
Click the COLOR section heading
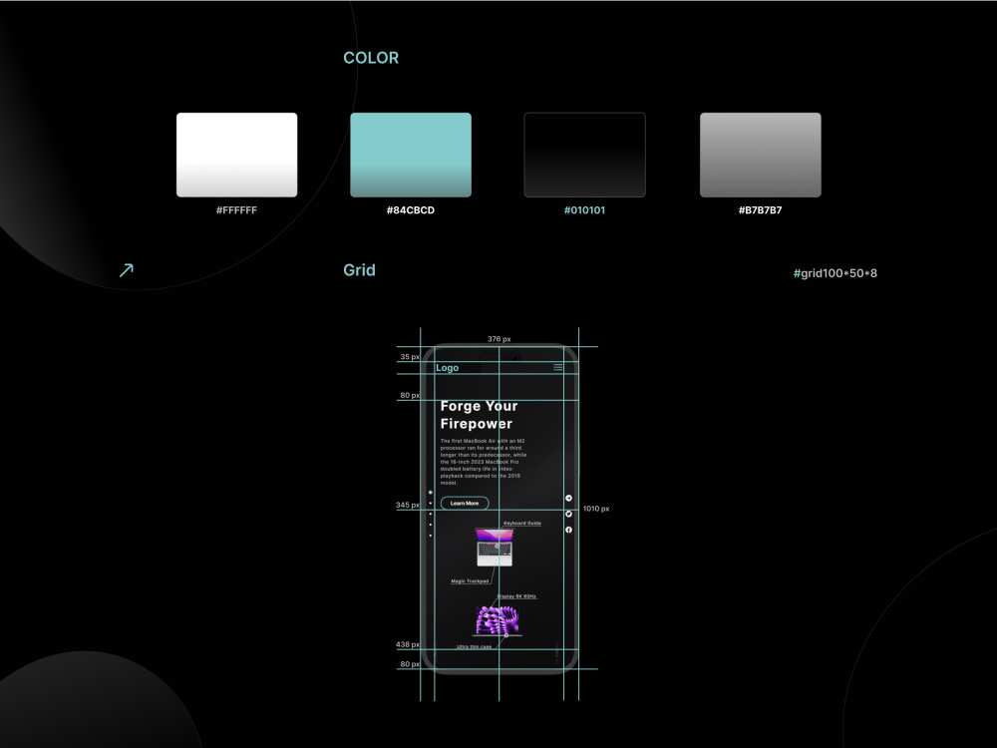pyautogui.click(x=371, y=58)
